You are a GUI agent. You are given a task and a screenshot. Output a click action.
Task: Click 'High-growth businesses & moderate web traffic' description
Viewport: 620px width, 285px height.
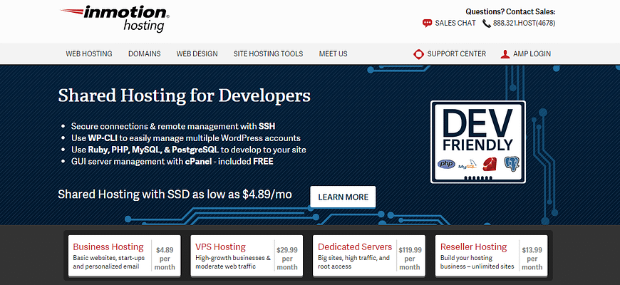click(233, 262)
